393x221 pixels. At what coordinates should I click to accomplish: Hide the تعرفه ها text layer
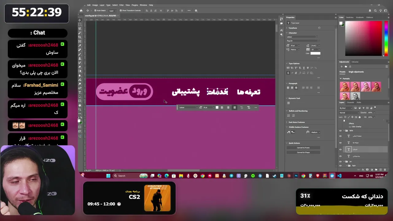pos(340,143)
